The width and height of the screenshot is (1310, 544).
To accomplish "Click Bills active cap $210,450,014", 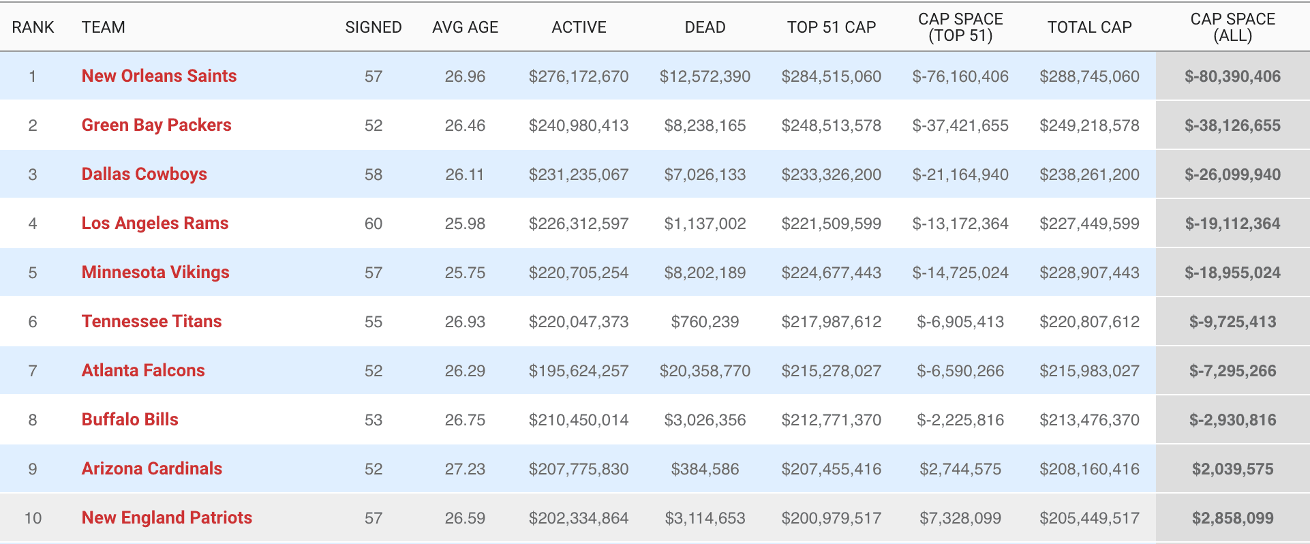I will [x=579, y=420].
